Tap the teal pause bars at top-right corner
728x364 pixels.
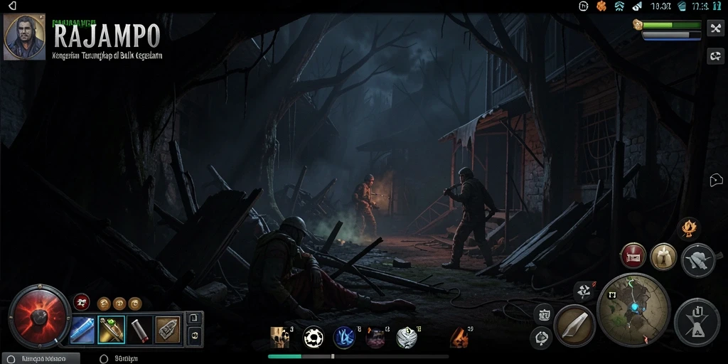click(717, 6)
